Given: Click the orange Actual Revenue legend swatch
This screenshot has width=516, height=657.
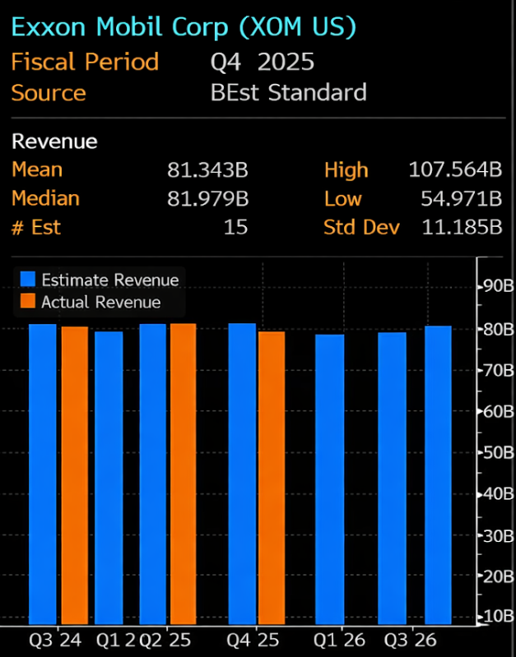Looking at the screenshot, I should pyautogui.click(x=28, y=302).
